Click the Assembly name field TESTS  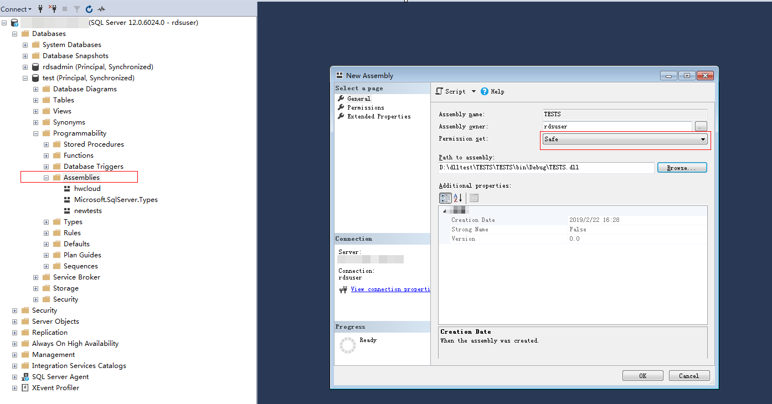pos(624,115)
